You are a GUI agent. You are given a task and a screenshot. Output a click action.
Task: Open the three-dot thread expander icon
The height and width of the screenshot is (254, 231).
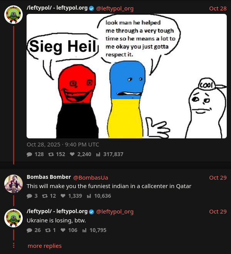[x=13, y=246]
